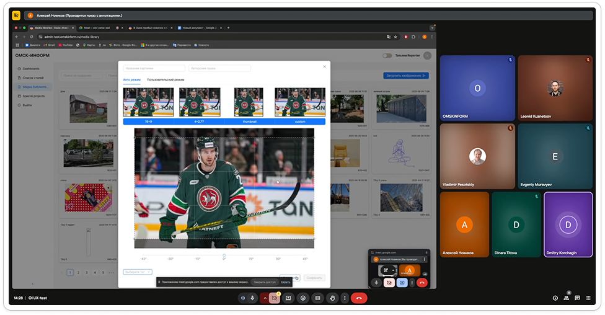The height and width of the screenshot is (315, 605).
Task: Toggle the captions button in Meet toolbar
Action: pyautogui.click(x=317, y=298)
